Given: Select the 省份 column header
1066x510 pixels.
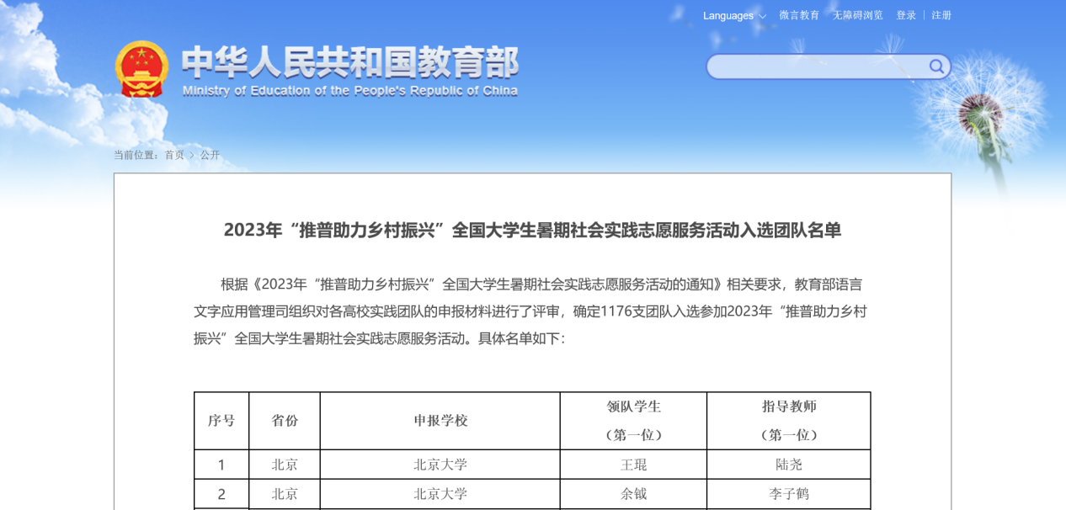Looking at the screenshot, I should (285, 420).
